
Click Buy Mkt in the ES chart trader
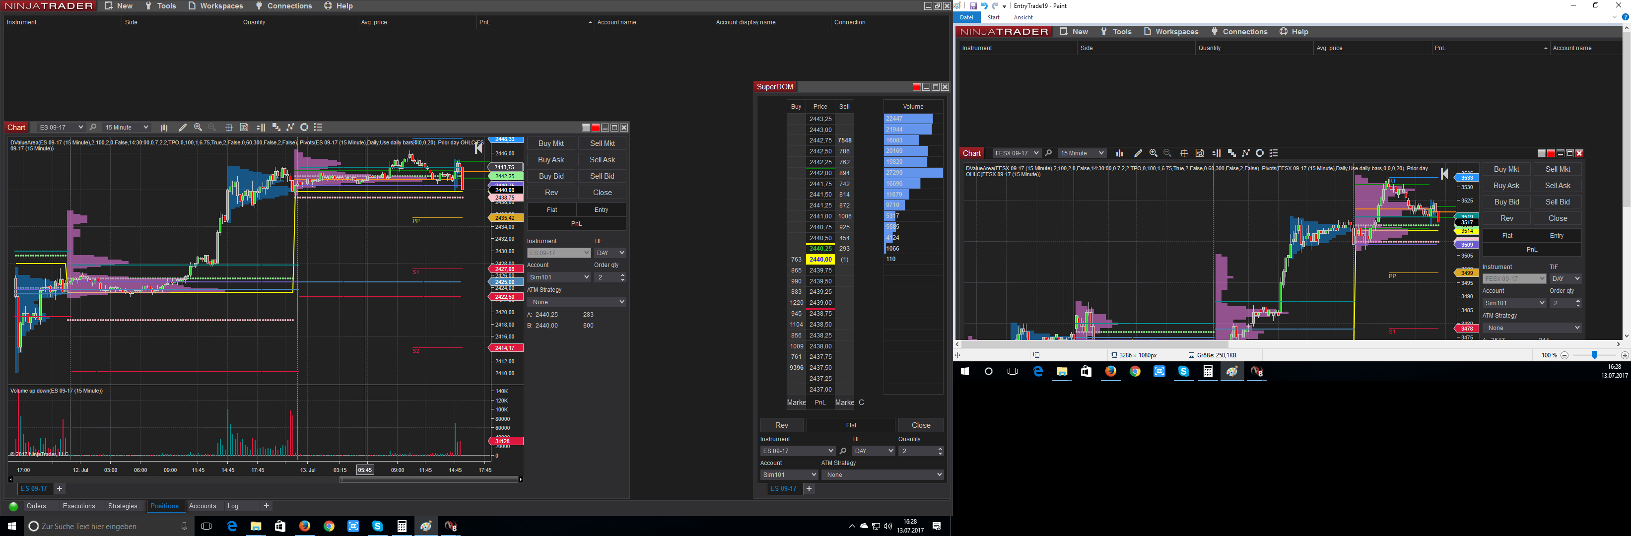(x=551, y=143)
